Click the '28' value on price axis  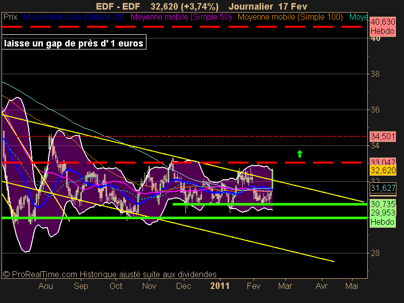[x=375, y=254]
